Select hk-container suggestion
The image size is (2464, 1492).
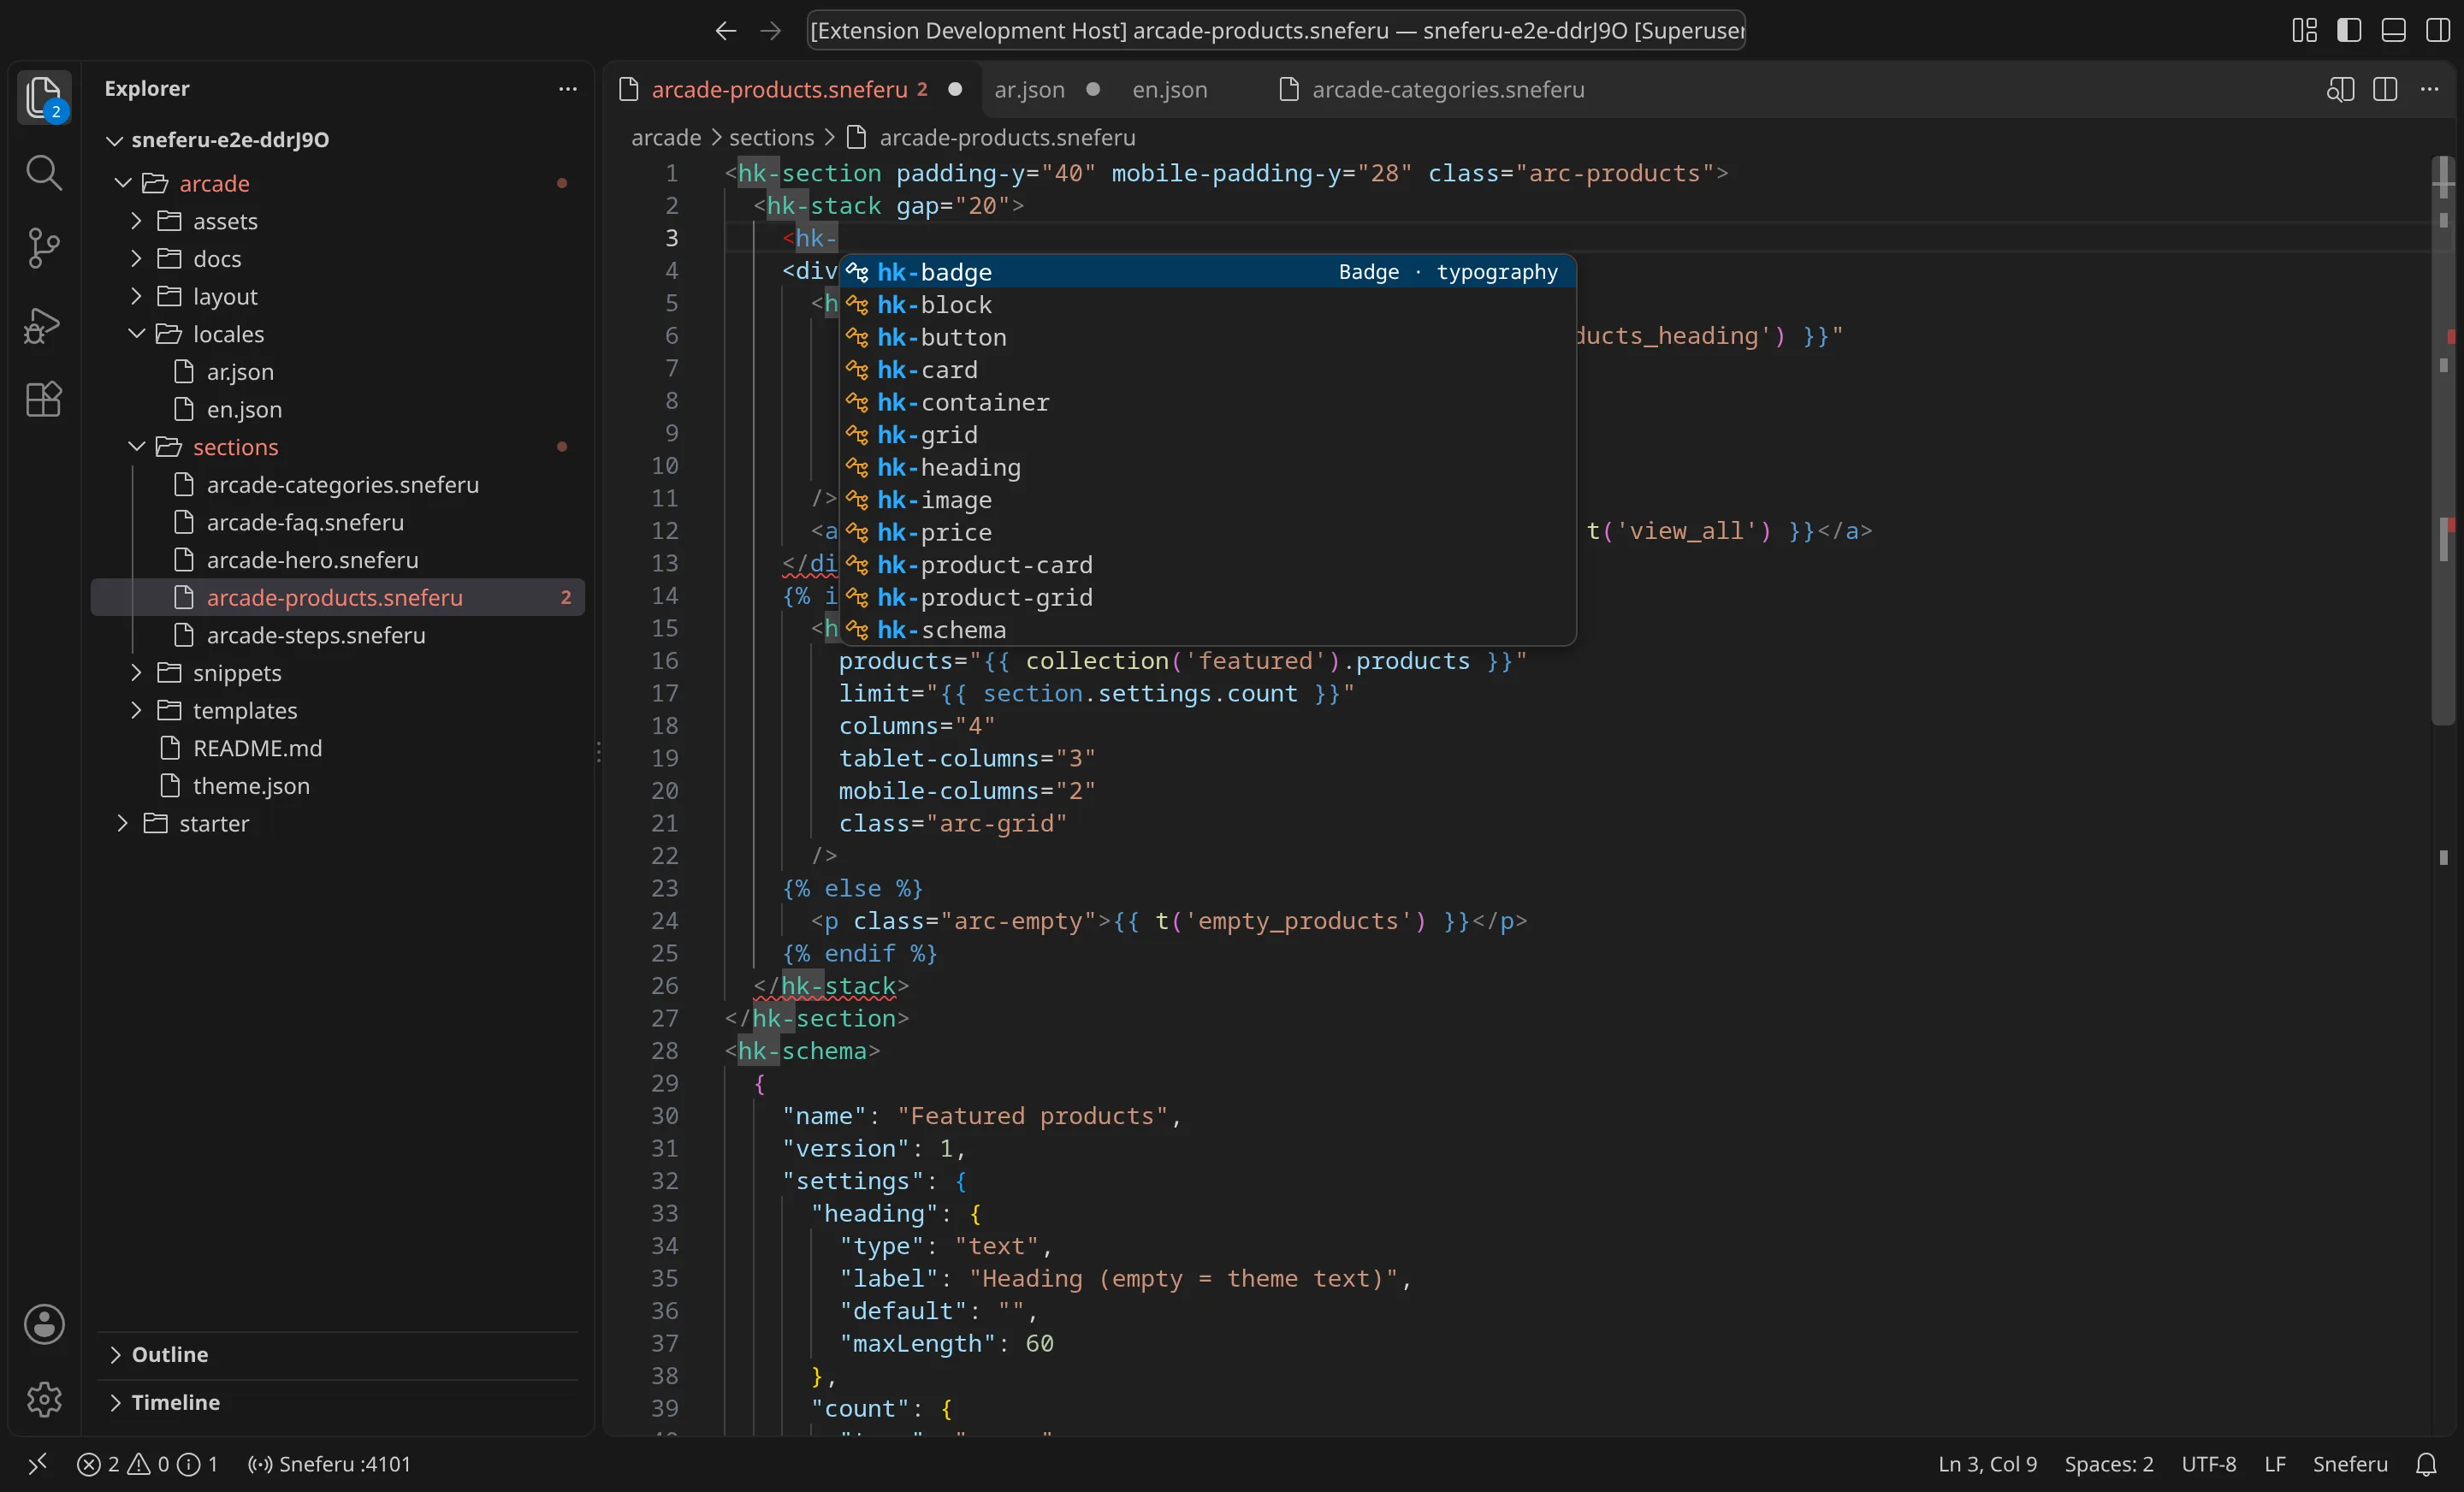coord(1207,402)
